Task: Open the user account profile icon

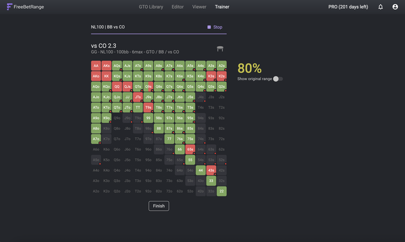Action: coord(396,7)
